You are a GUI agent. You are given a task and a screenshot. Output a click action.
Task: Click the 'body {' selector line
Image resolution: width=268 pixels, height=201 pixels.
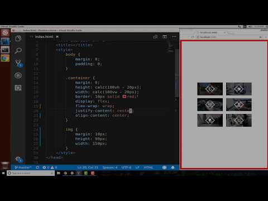click(x=73, y=55)
